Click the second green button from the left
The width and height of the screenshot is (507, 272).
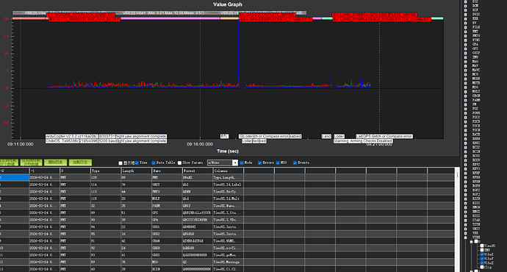pos(31,162)
